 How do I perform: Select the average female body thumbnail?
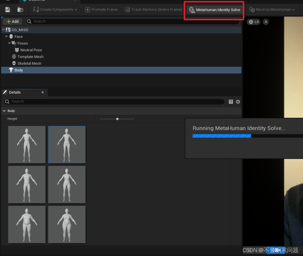click(67, 185)
